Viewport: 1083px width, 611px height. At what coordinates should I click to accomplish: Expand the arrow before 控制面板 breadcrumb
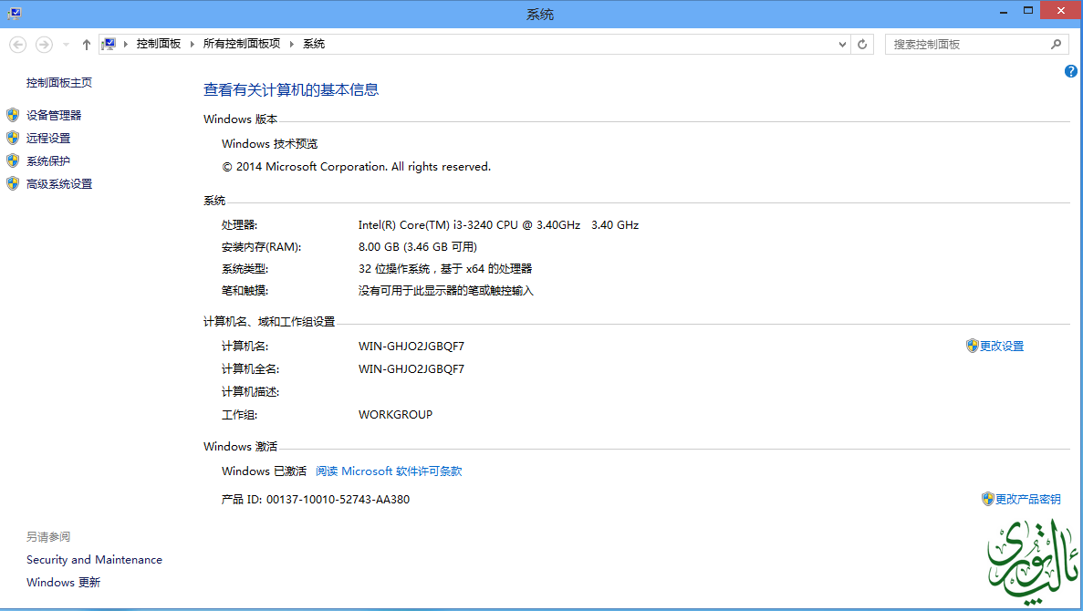click(126, 44)
